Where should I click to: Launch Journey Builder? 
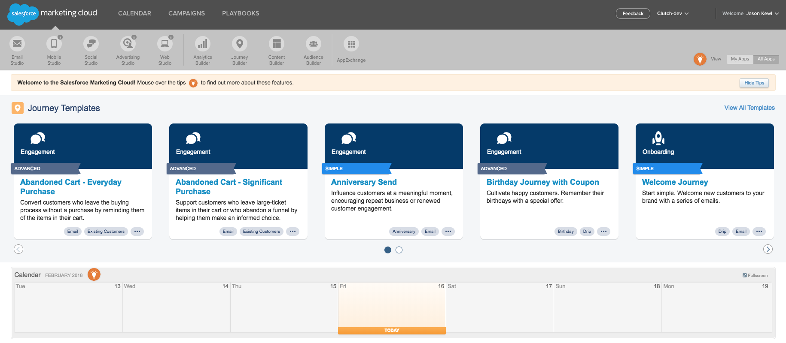tap(240, 50)
